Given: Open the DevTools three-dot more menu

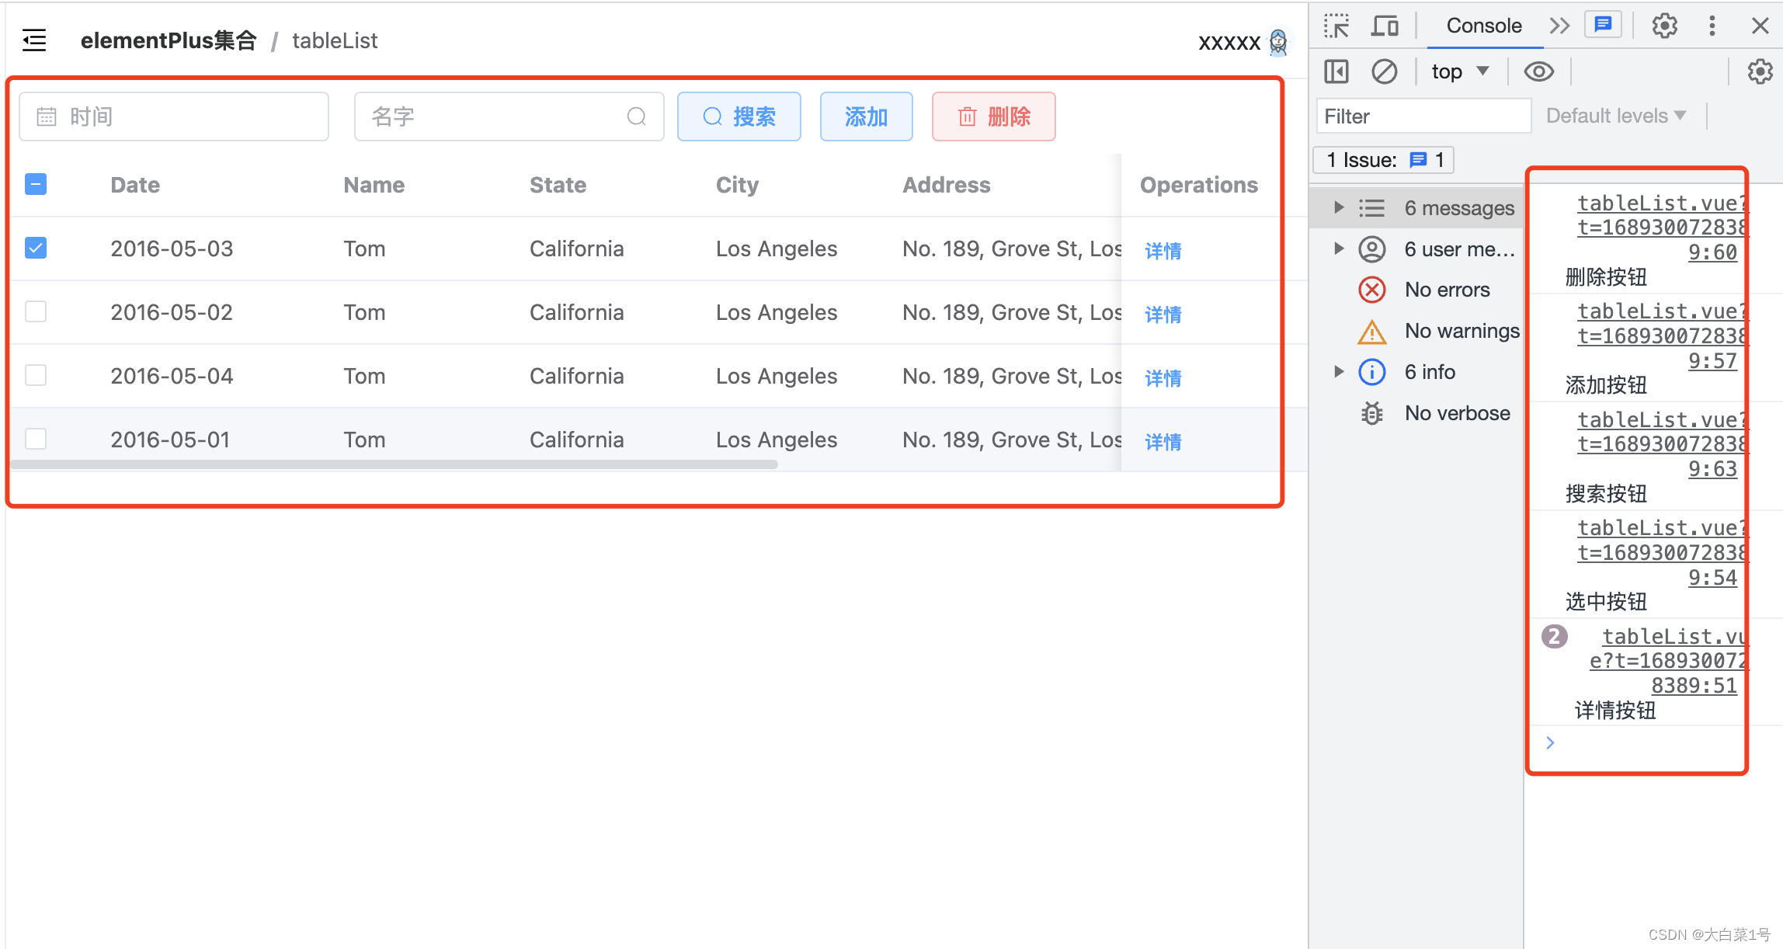Looking at the screenshot, I should 1712,26.
